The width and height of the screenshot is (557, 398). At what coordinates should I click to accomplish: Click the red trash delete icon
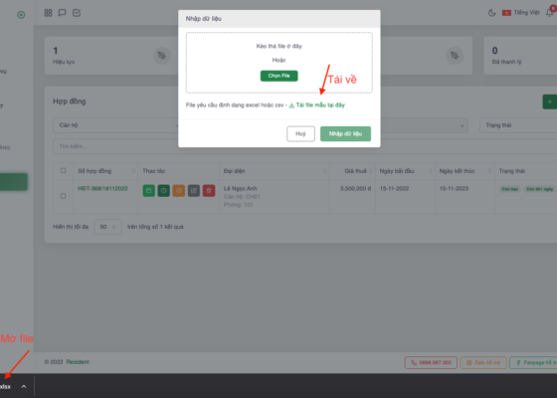(209, 191)
